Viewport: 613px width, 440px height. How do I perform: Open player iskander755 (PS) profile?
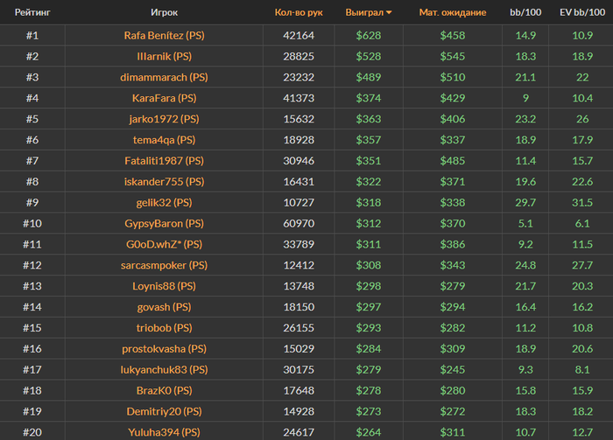click(165, 182)
